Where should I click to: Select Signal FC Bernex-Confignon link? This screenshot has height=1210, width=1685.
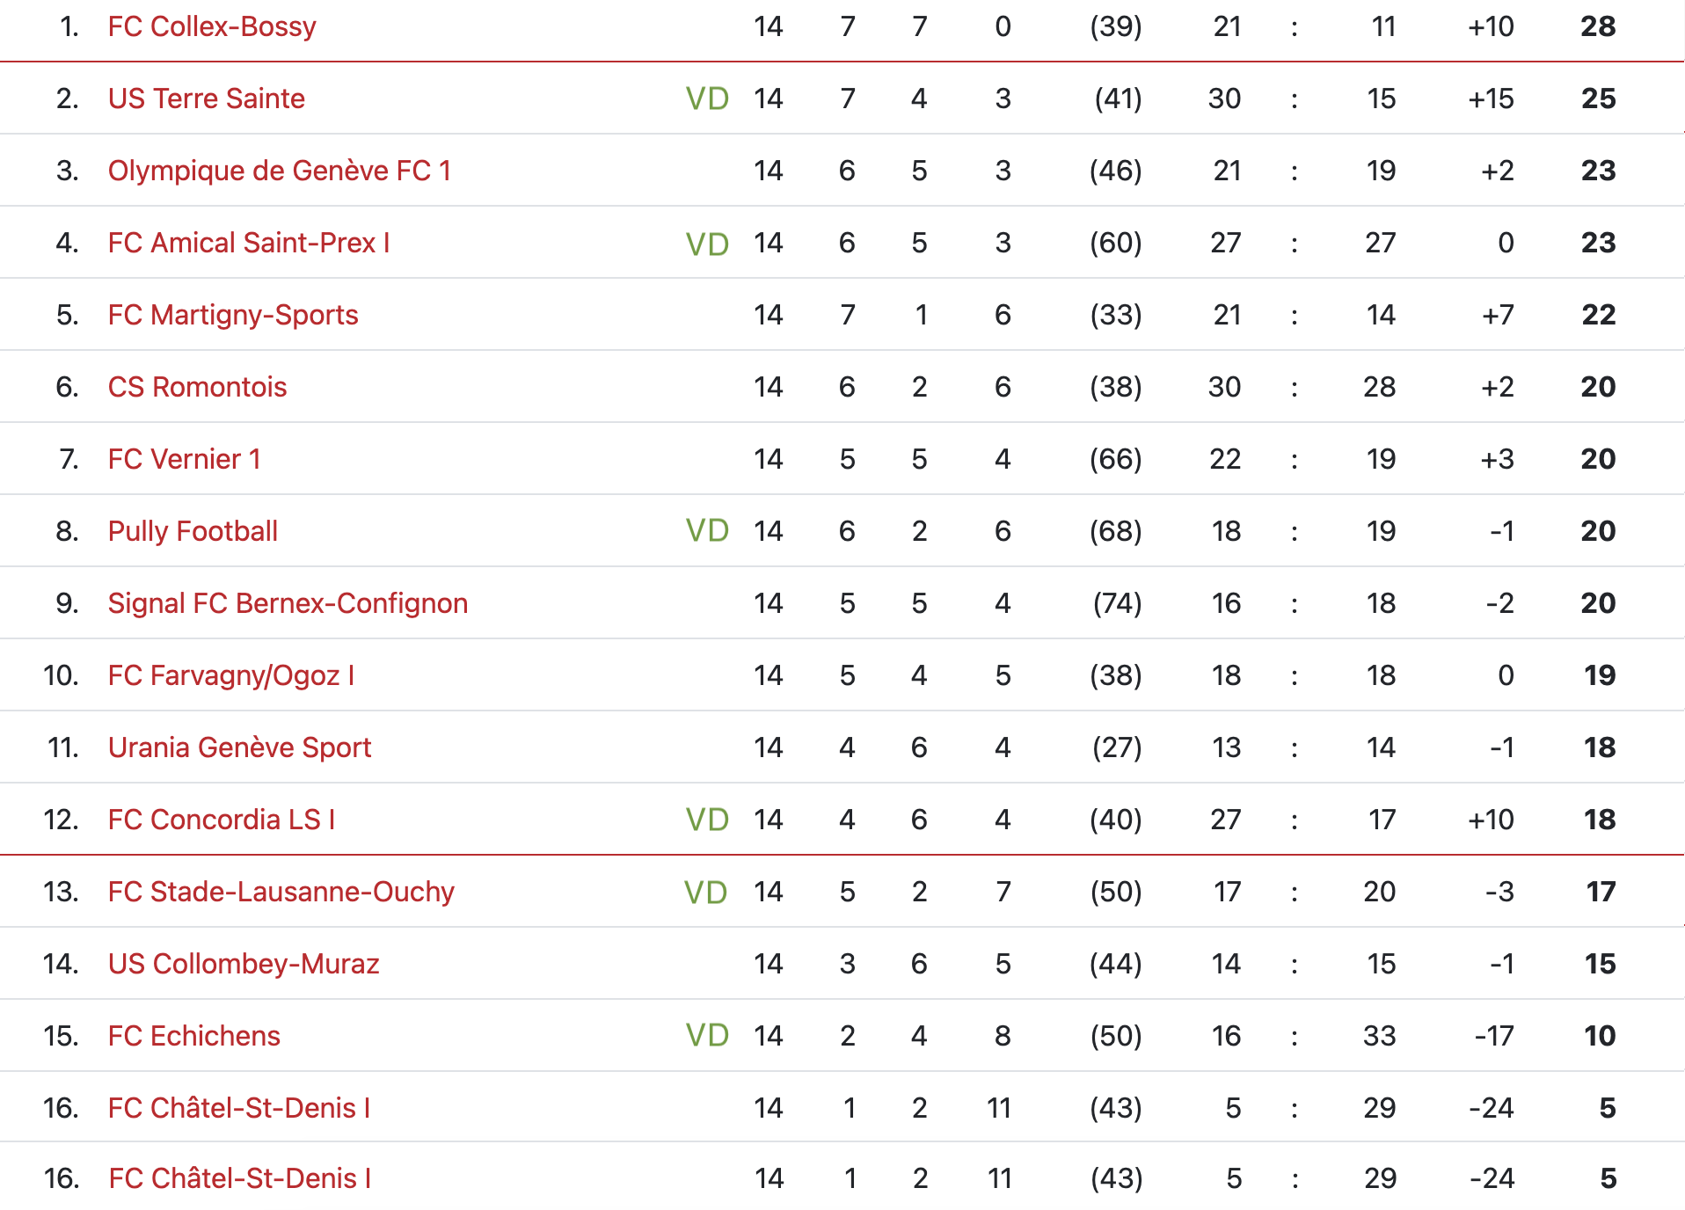click(x=288, y=603)
